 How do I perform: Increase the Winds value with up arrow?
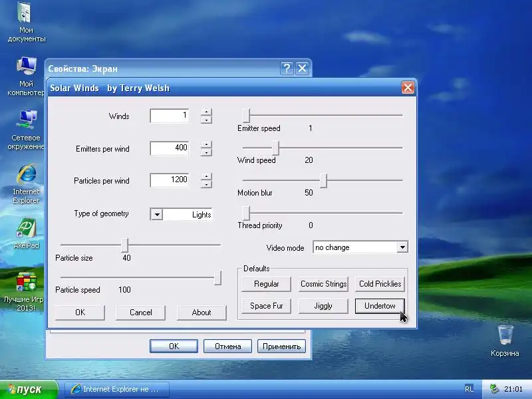(206, 112)
